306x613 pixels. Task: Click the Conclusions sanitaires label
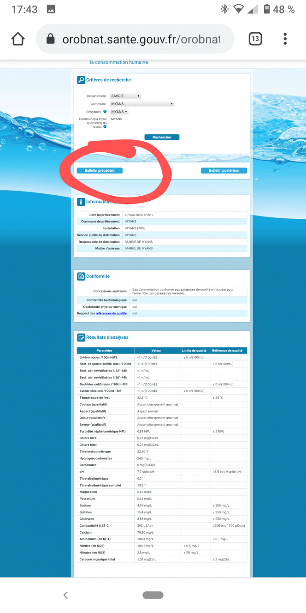[110, 291]
